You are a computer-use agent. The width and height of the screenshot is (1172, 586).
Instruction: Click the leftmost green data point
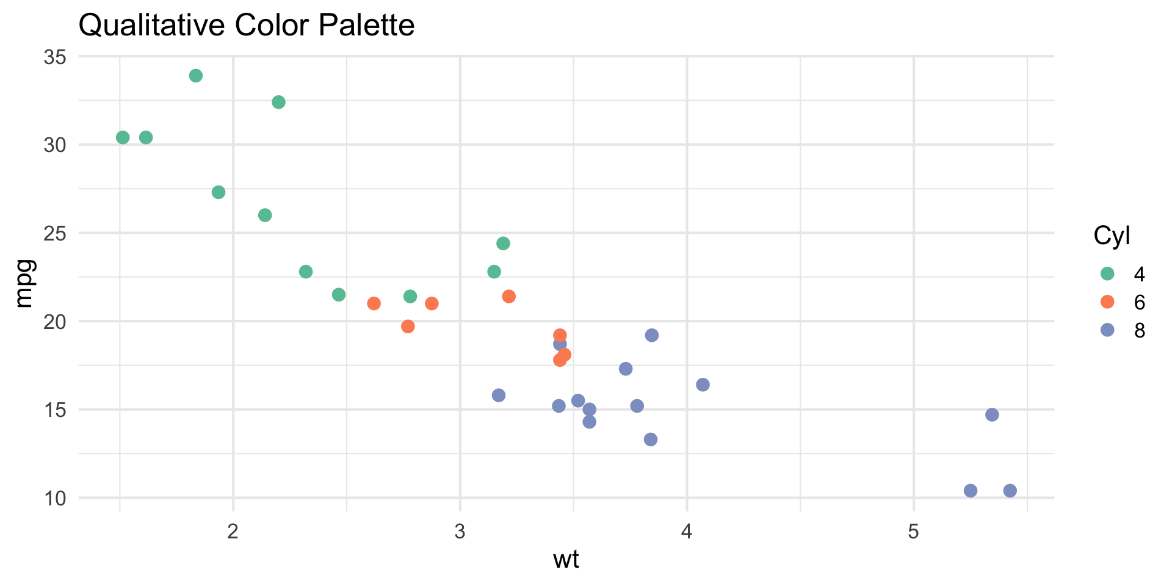(123, 137)
